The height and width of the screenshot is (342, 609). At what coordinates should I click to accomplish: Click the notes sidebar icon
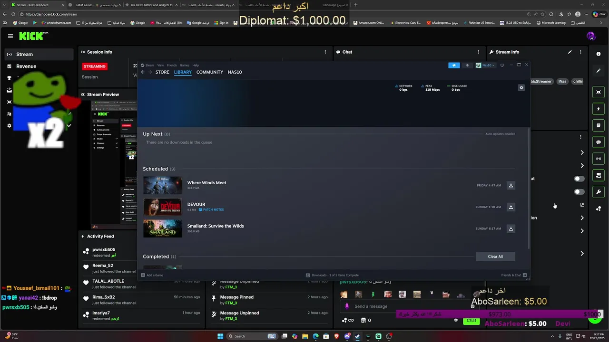tap(599, 125)
